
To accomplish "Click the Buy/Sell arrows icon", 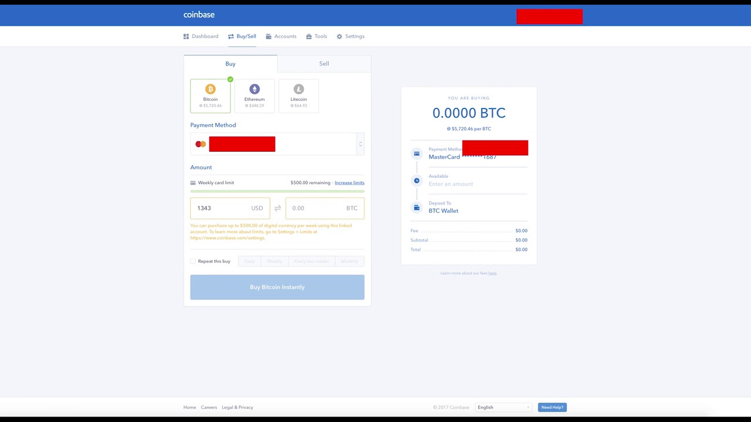I will [x=231, y=36].
